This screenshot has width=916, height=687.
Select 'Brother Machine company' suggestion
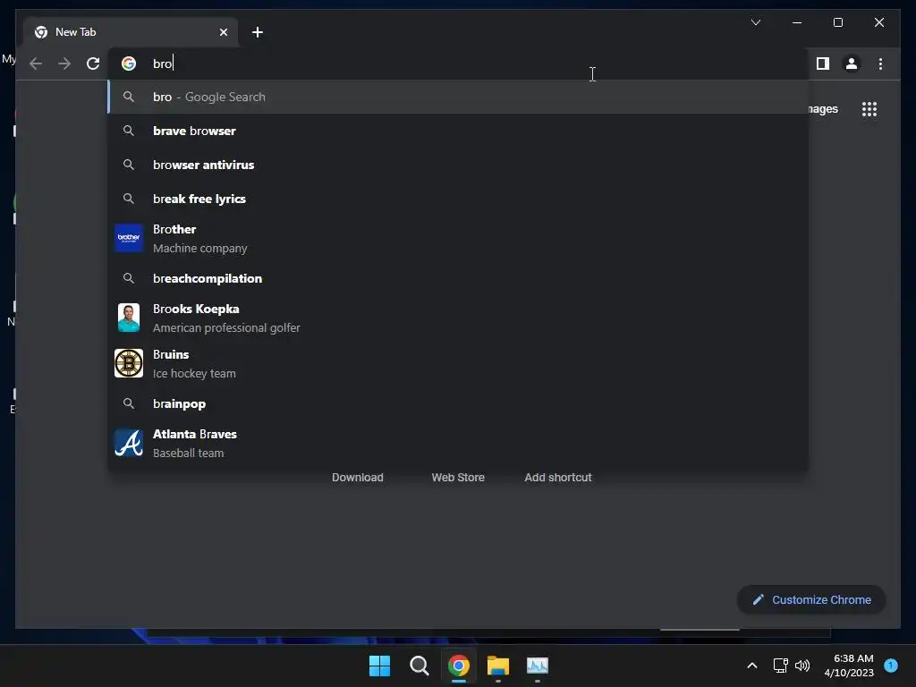point(459,238)
